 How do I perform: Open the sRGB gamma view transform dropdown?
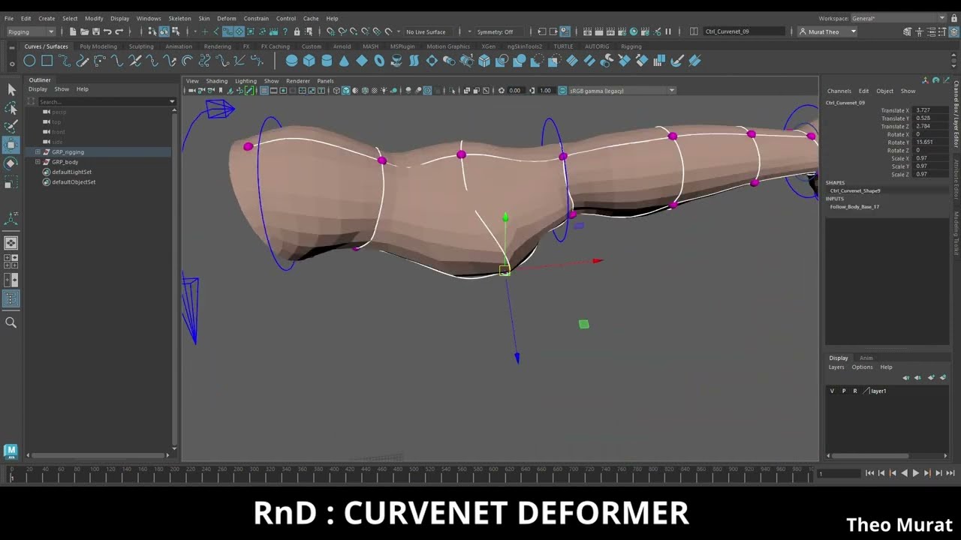[x=622, y=91]
